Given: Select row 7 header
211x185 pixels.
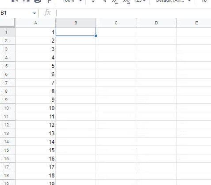Looking at the screenshot, I should pyautogui.click(x=8, y=83).
